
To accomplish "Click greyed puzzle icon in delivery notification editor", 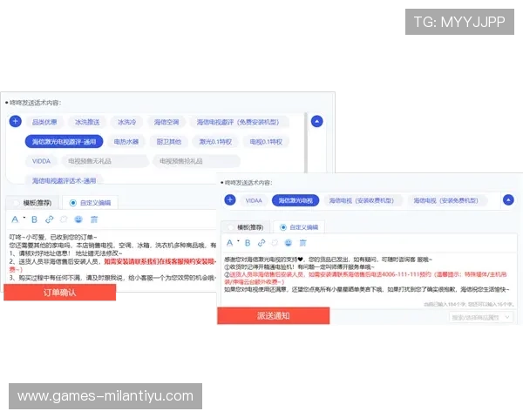I will pos(275,243).
